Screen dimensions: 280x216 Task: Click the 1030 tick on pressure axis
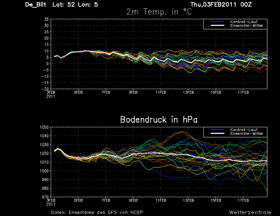tap(44, 145)
